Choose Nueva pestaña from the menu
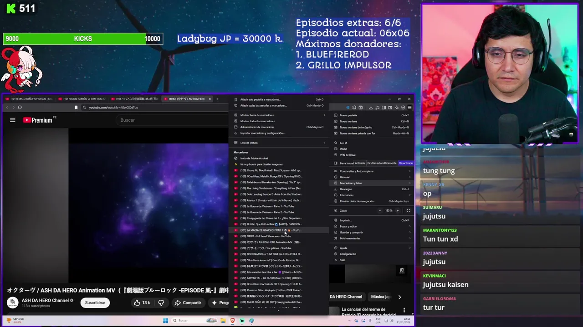The image size is (583, 327). [x=372, y=115]
